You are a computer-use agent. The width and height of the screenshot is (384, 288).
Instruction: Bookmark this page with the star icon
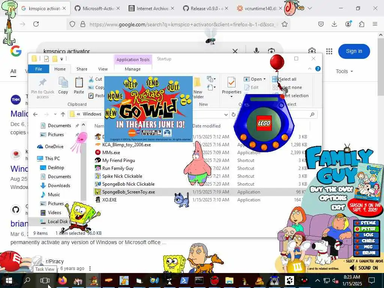284,24
